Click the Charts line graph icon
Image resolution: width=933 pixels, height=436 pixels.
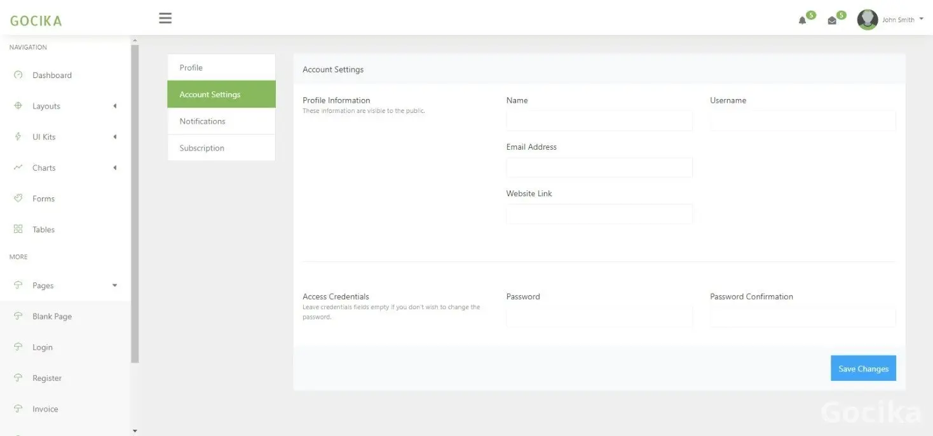[x=18, y=168]
